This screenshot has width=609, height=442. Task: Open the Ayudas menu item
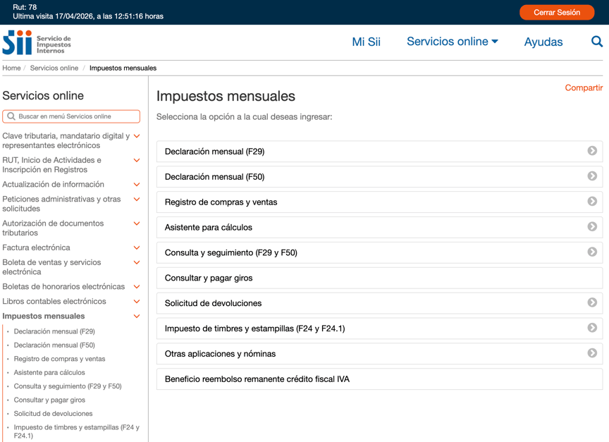543,42
